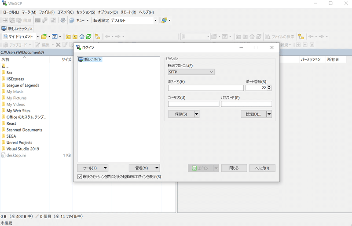Open the コマンド(C) menu
This screenshot has width=352, height=226.
click(65, 12)
